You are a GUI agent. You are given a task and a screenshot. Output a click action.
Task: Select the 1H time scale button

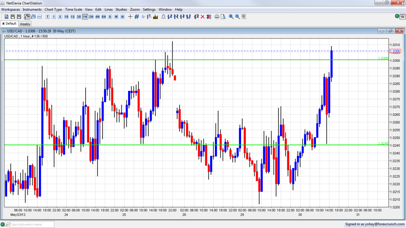[x=85, y=17]
